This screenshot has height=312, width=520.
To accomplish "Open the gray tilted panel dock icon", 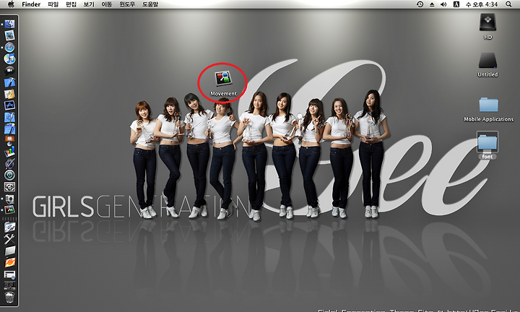I will (9, 251).
